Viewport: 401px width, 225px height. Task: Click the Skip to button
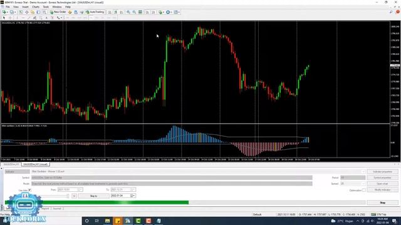click(x=93, y=196)
